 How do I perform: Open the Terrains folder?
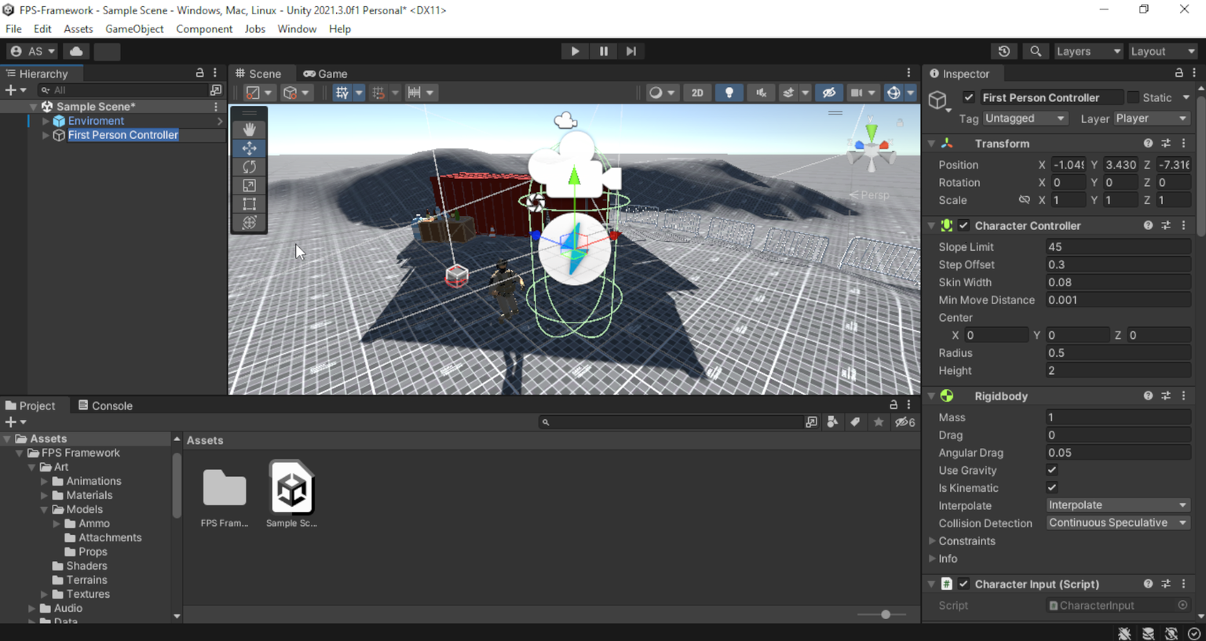click(86, 580)
